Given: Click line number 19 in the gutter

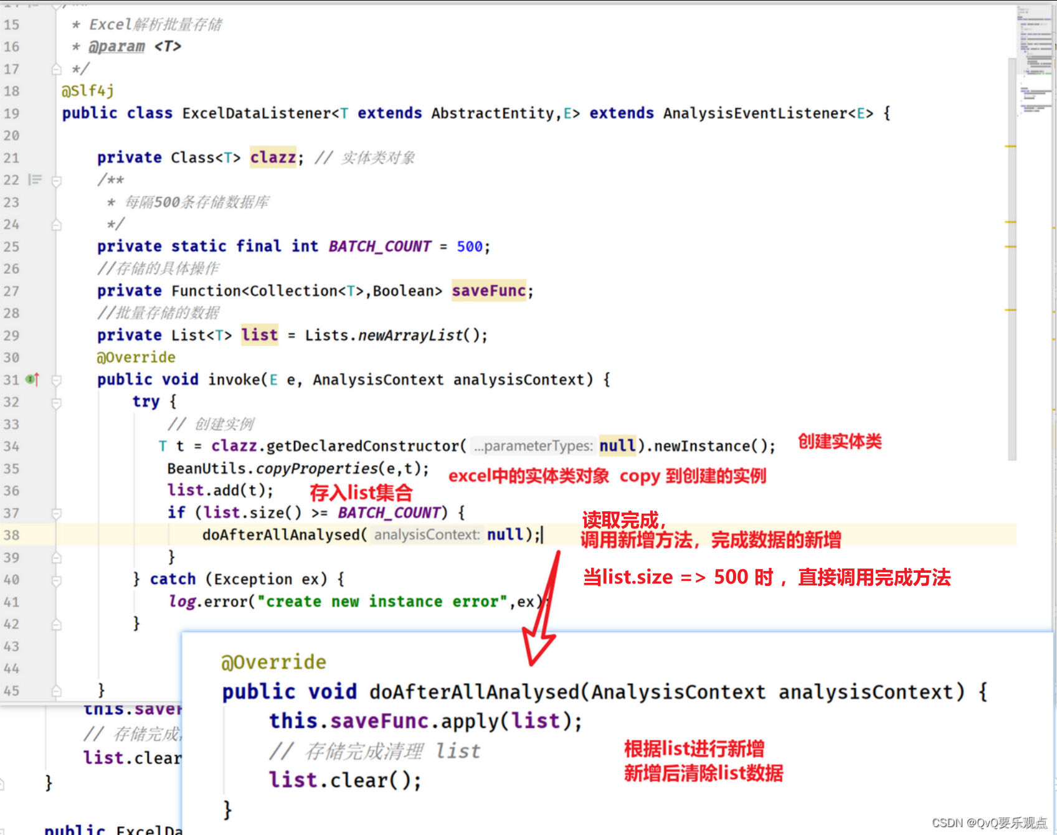Looking at the screenshot, I should (12, 113).
